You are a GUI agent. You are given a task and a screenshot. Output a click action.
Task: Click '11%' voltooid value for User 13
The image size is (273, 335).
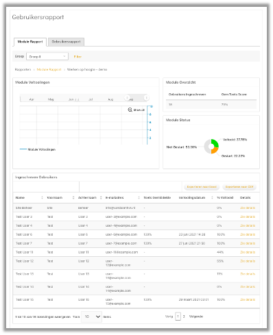click(x=219, y=274)
